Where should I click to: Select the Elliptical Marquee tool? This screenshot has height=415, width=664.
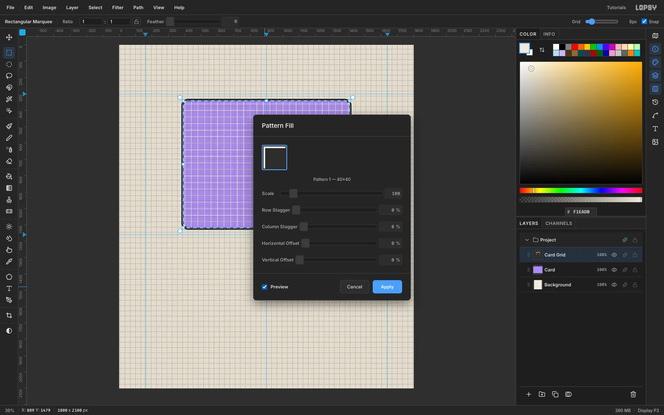tap(9, 64)
